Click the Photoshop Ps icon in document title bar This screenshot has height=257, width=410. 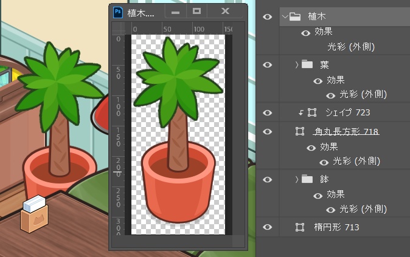click(x=118, y=12)
